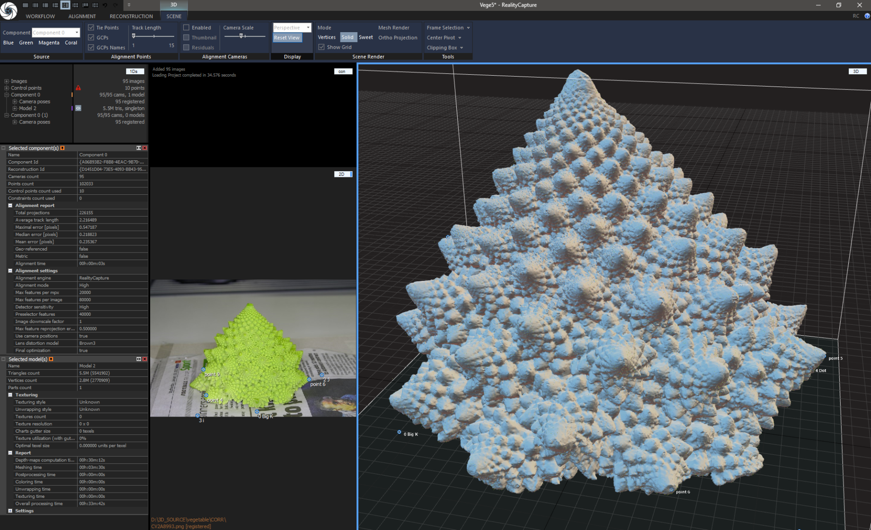Select the six-cell grid layout icon
Screen dimensions: 871x530
[75, 5]
